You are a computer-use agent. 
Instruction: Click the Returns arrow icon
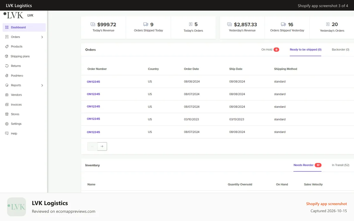click(7, 66)
